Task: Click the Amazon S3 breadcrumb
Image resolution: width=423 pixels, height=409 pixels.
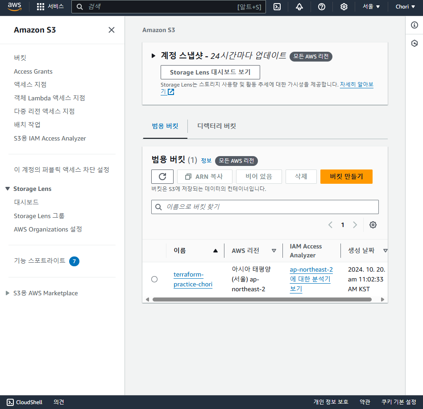Action: [159, 30]
